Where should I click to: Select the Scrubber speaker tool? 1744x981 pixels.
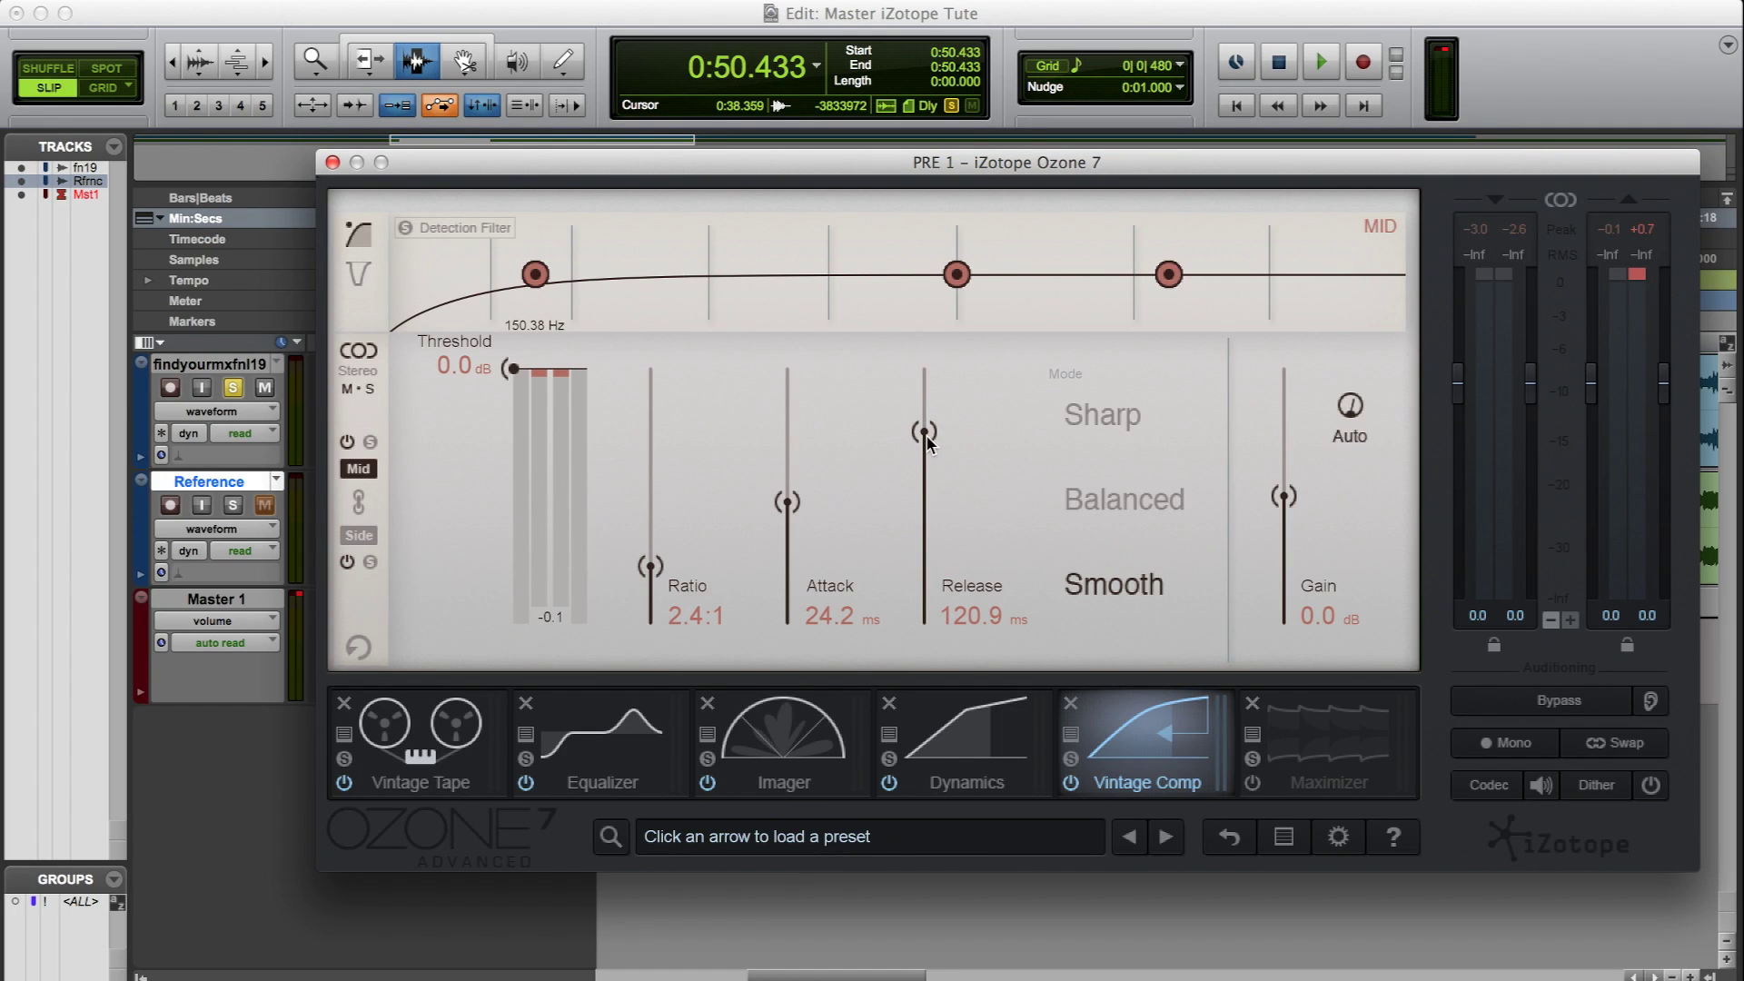pyautogui.click(x=516, y=62)
